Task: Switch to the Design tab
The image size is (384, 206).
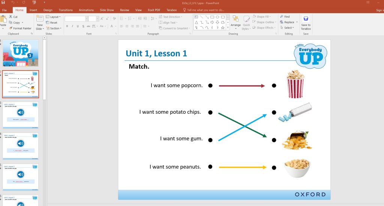Action: [x=48, y=10]
